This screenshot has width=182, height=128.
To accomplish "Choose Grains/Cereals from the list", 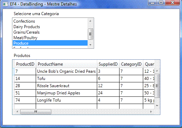I will [50, 32].
